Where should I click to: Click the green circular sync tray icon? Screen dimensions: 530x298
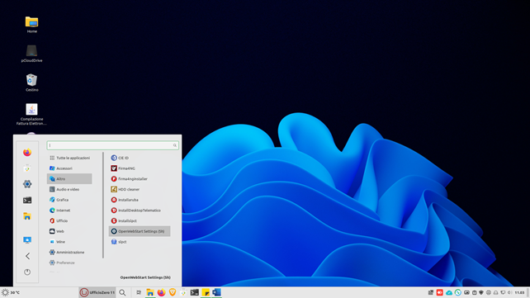point(458,292)
